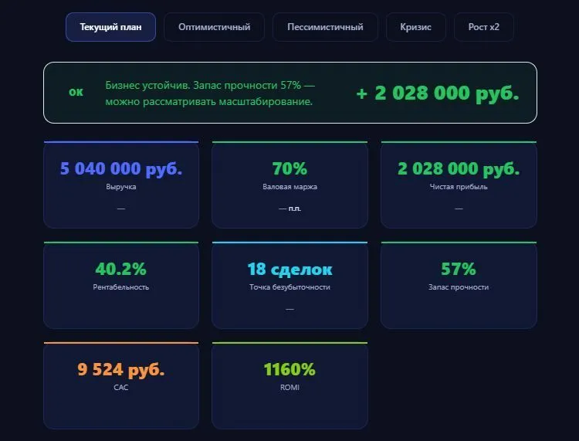Image resolution: width=579 pixels, height=441 pixels.
Task: Click the 'CAC' label
Action: 121,388
